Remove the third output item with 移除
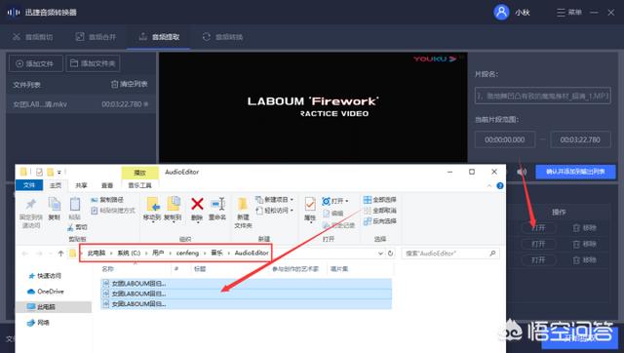This screenshot has height=353, width=624. [x=584, y=260]
